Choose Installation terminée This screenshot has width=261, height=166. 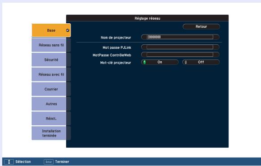pos(51,133)
